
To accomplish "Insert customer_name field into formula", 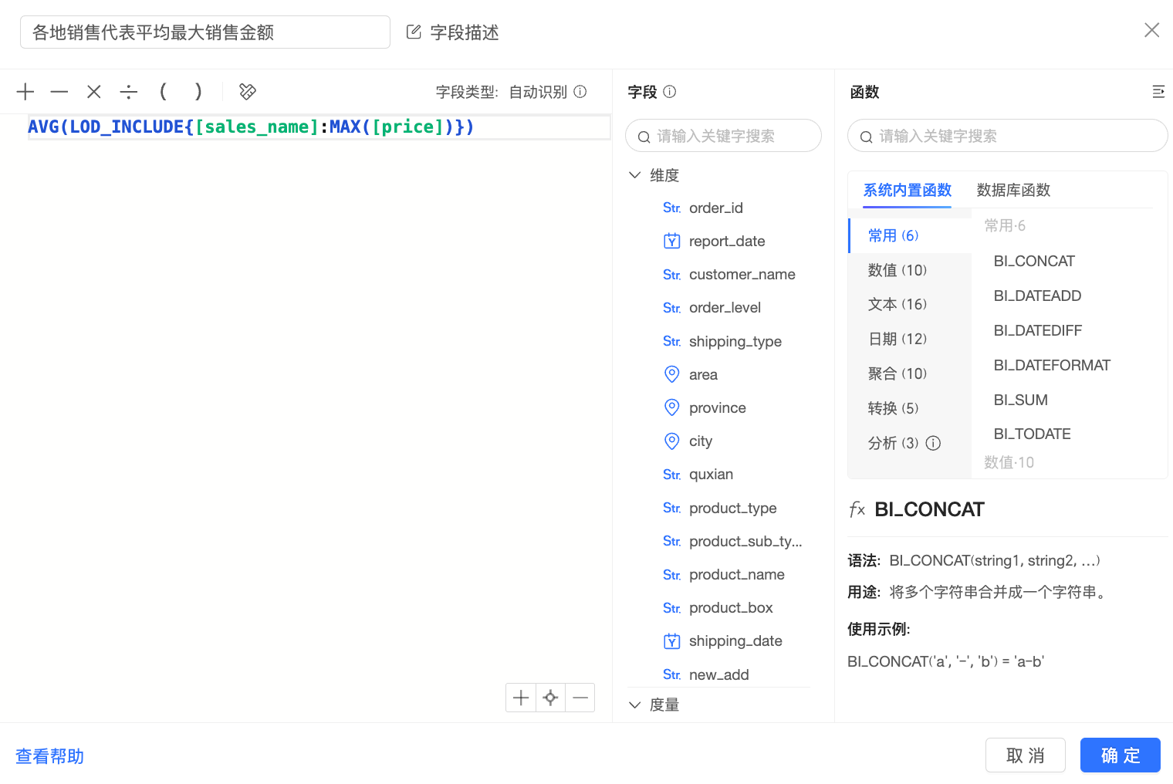I will tap(742, 274).
